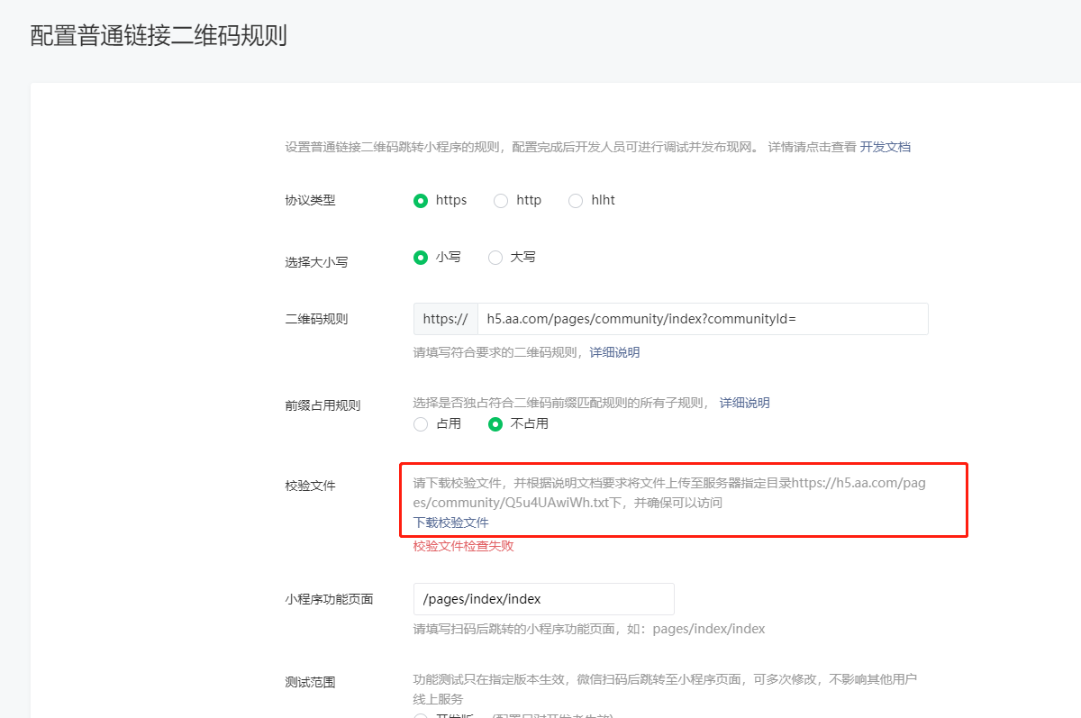
Task: Click the 校验文件检查失败 error message
Action: [x=464, y=546]
